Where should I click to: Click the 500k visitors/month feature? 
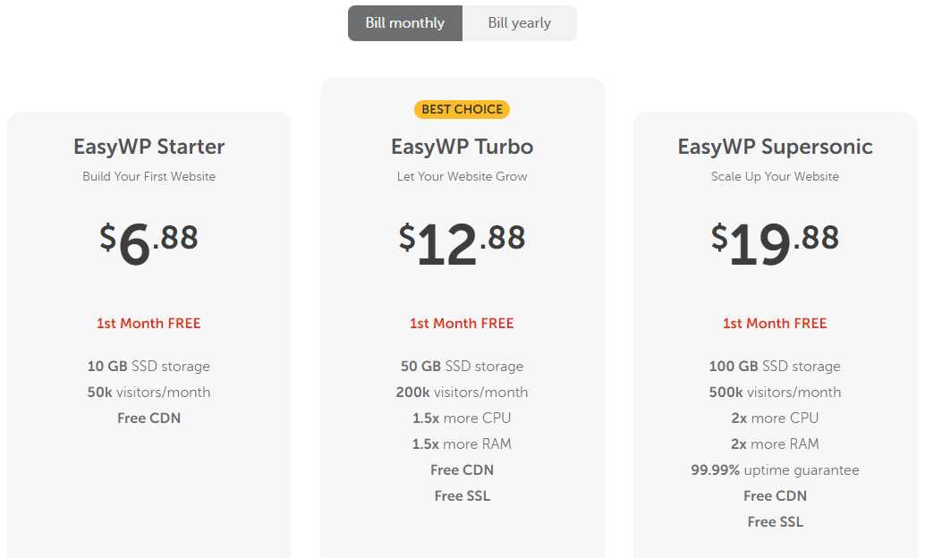click(x=775, y=393)
